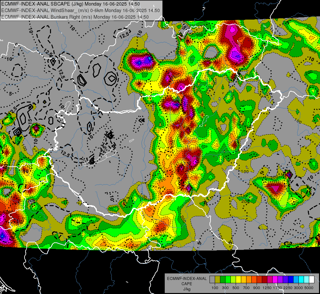The height and width of the screenshot is (294, 320).
Task: Click the 700 value under the legend
Action: click(246, 288)
